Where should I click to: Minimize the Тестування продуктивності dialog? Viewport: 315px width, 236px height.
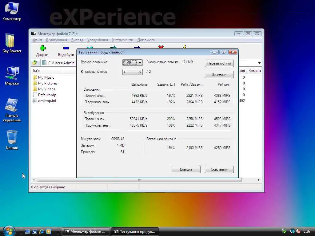pyautogui.click(x=214, y=52)
